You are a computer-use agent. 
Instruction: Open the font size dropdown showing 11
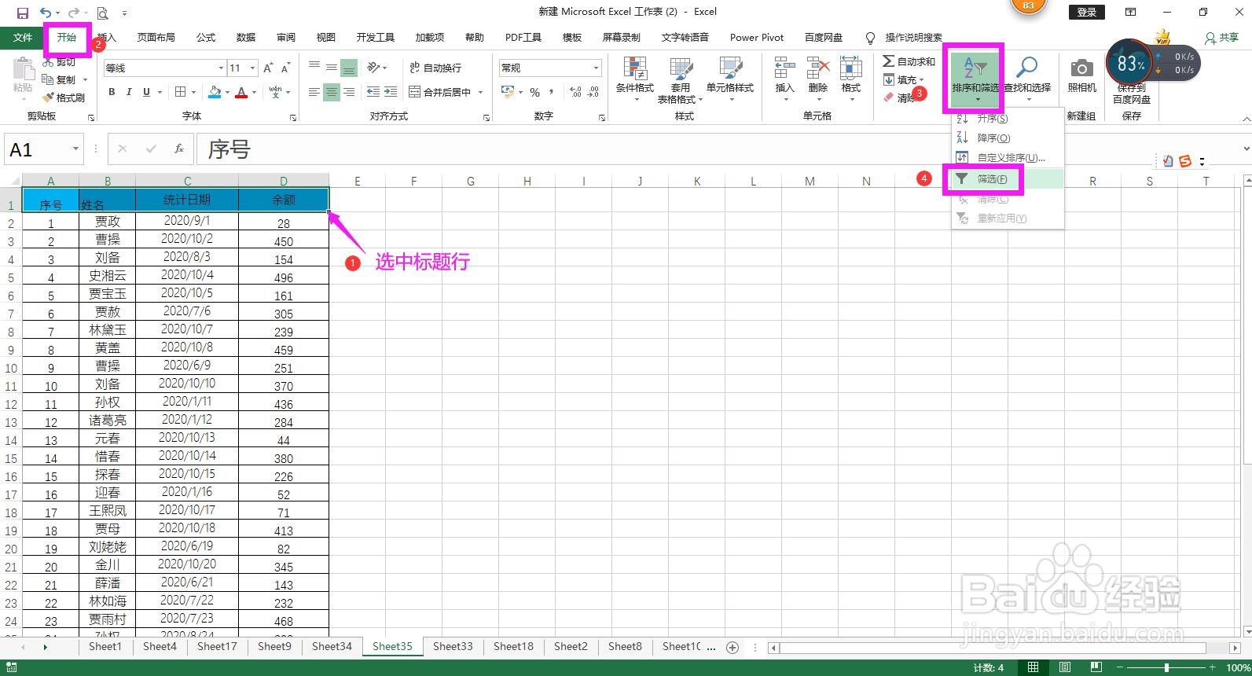click(252, 68)
